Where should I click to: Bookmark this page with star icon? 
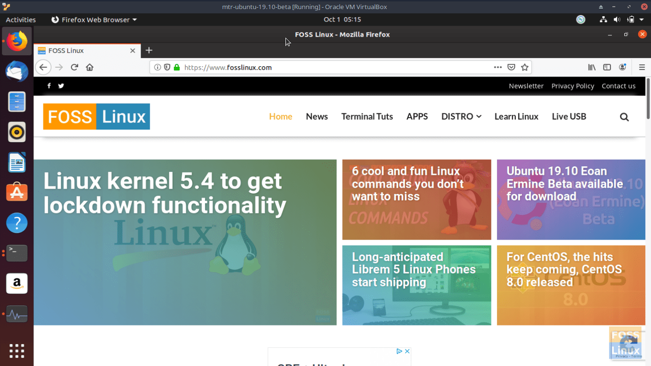pos(525,67)
